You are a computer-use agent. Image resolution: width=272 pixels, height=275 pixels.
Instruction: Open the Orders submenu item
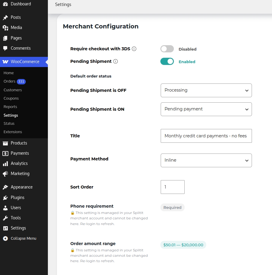tap(10, 81)
